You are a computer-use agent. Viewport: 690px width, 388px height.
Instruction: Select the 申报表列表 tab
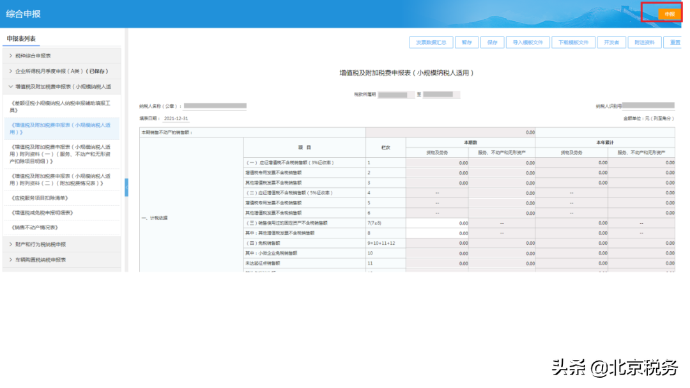(x=21, y=39)
